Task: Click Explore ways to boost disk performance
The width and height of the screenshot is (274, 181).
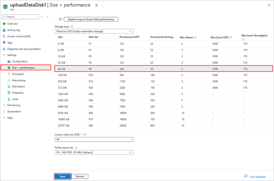Action: click(91, 19)
